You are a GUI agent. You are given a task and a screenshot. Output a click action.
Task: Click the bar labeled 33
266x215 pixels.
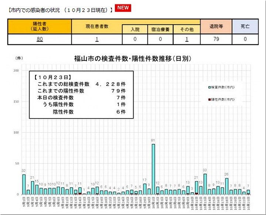coord(205,184)
